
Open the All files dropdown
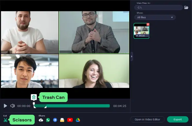coord(155,17)
